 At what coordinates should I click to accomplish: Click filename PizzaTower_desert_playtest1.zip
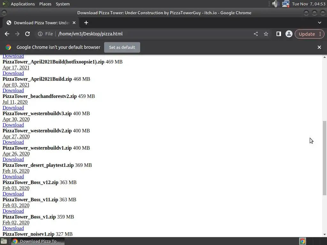(38, 165)
